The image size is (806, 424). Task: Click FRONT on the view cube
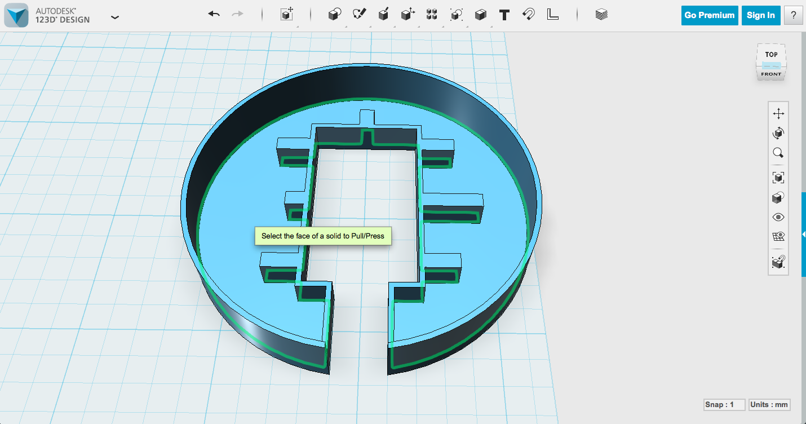pyautogui.click(x=770, y=74)
